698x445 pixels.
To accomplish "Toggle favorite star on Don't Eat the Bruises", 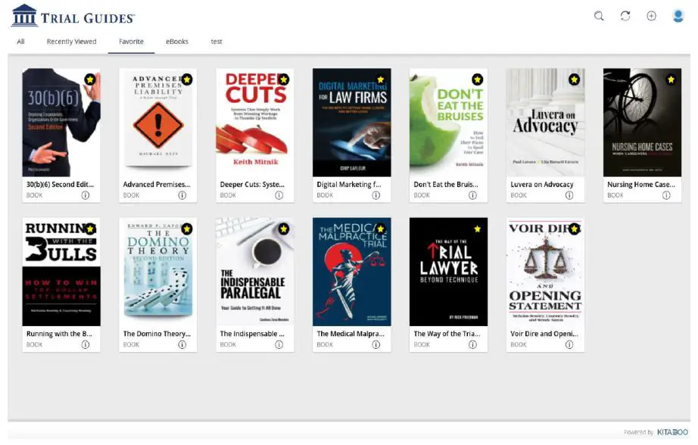I will pos(478,79).
